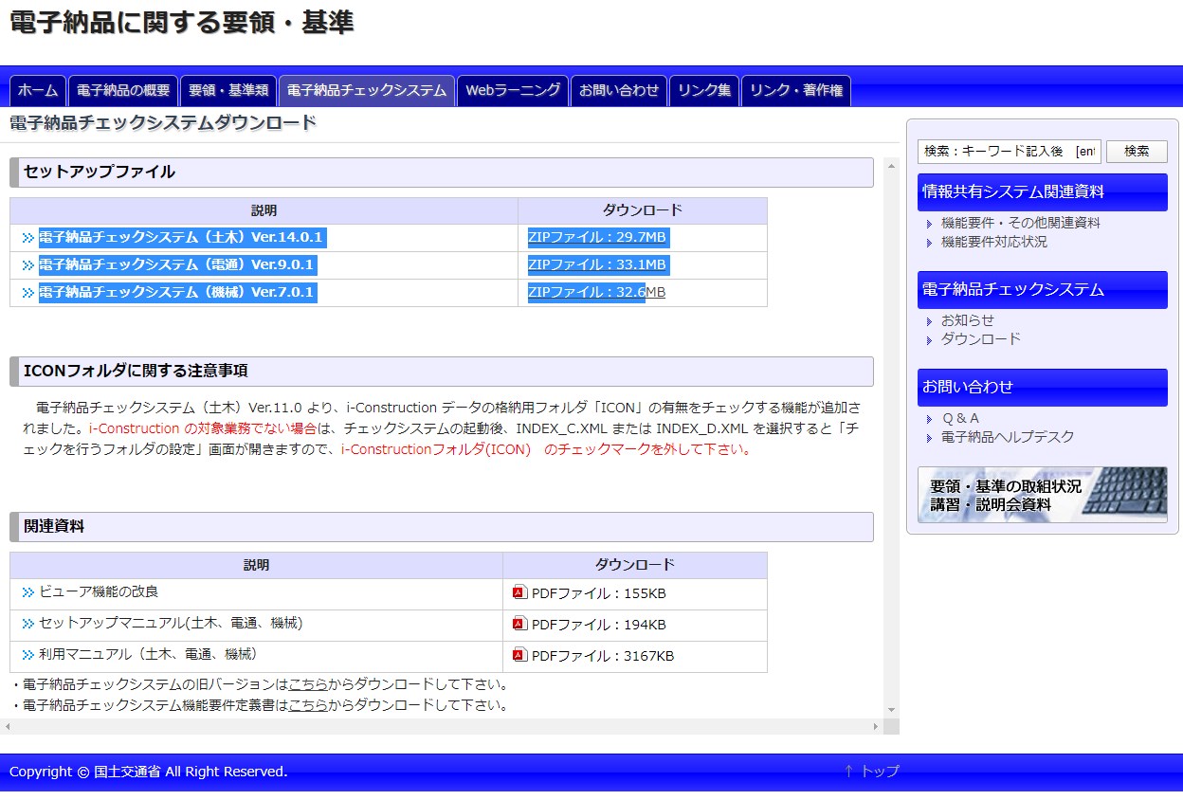Click arrow icon beside 電子納品チェックシステム（機械）
The image size is (1183, 800).
click(x=27, y=293)
